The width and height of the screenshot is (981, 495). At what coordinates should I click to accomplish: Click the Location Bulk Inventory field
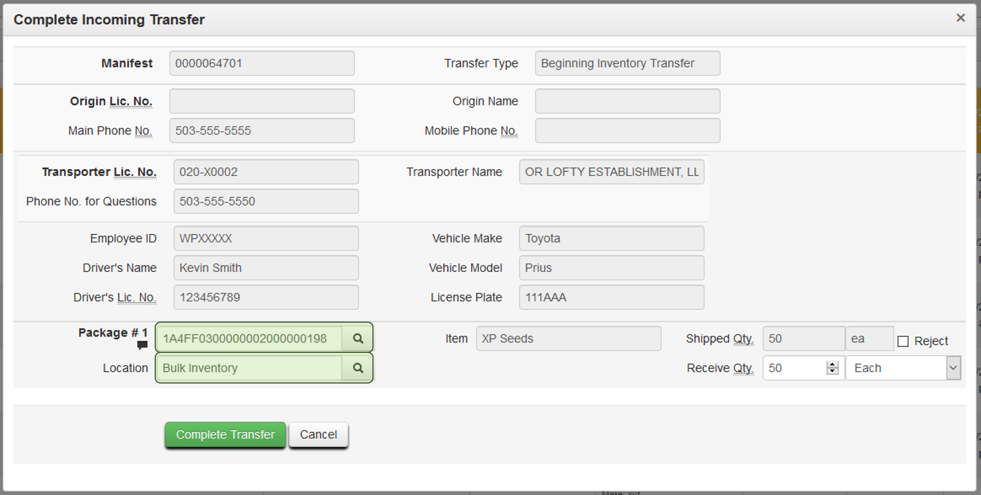coord(249,368)
